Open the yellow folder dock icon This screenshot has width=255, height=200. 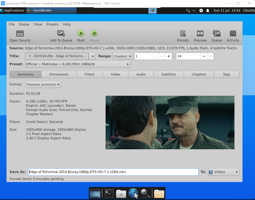coord(159,194)
